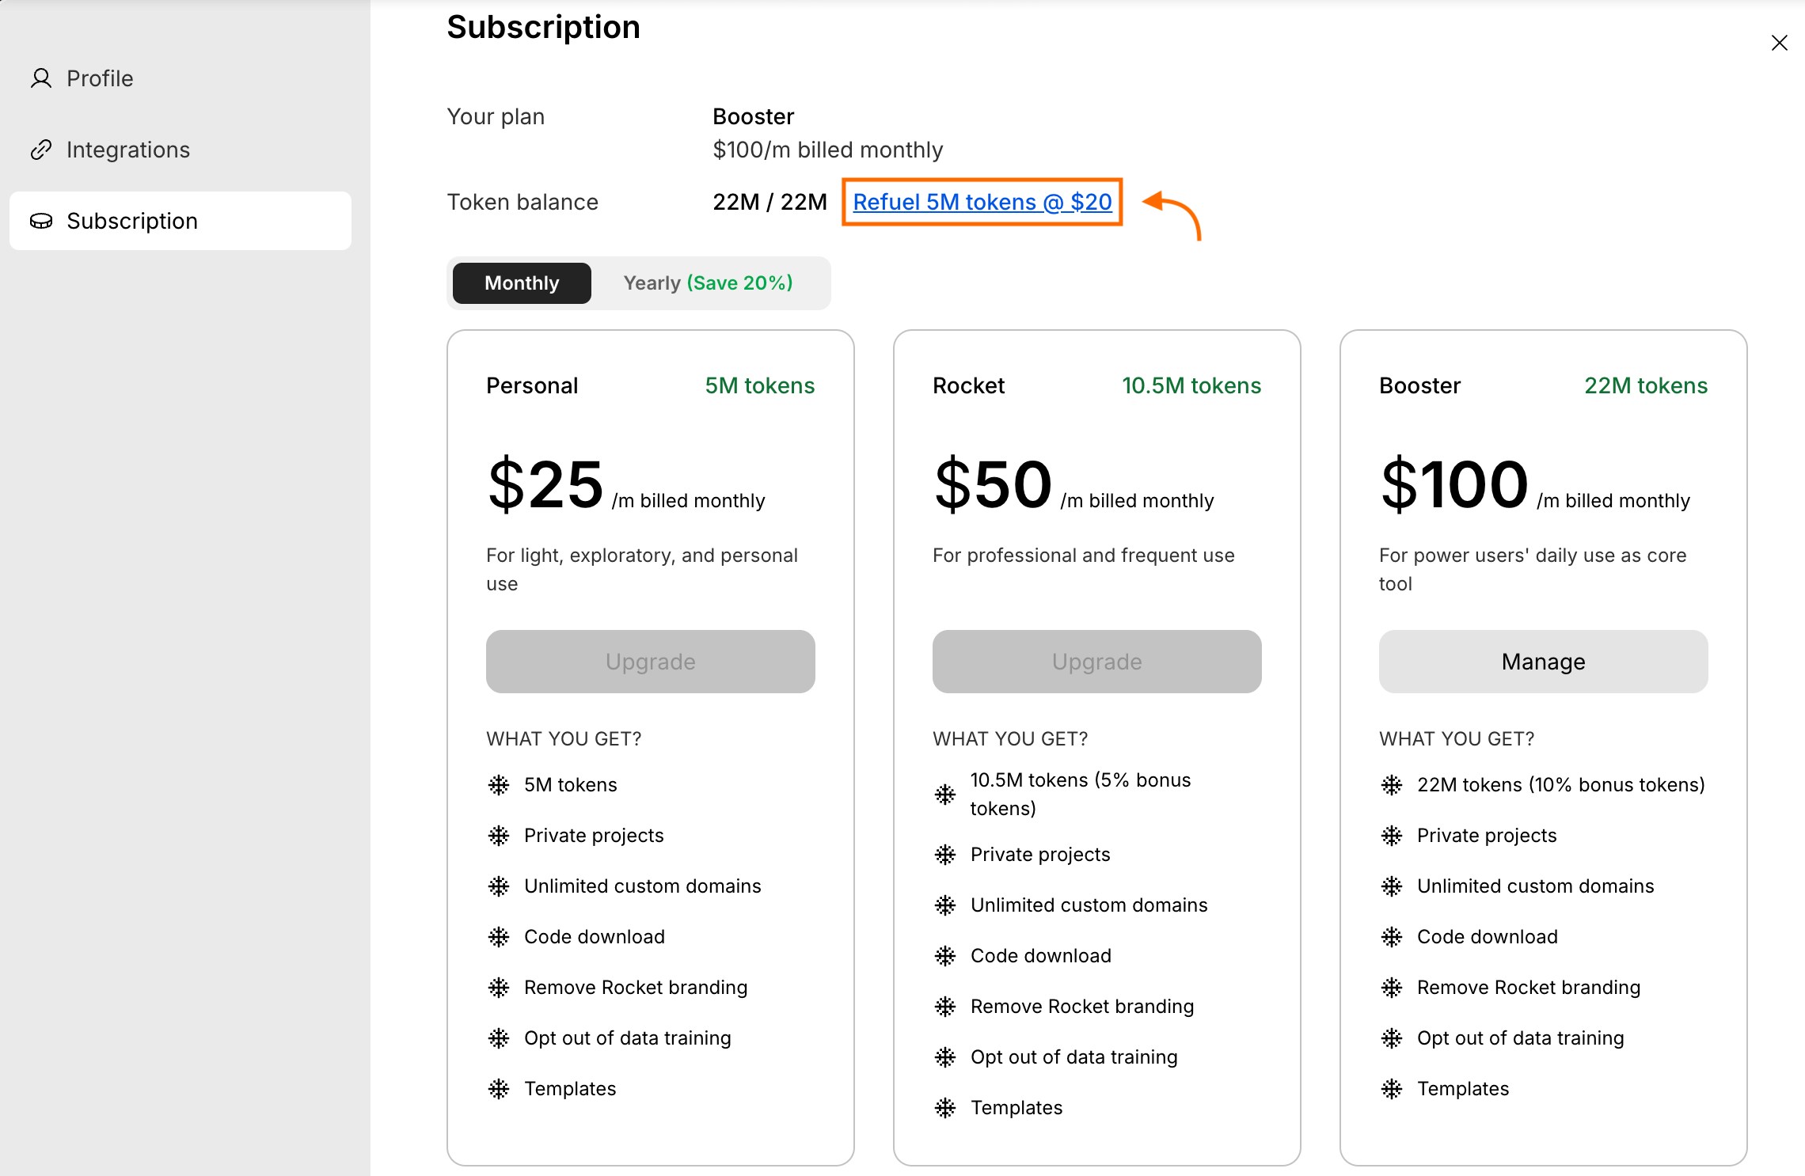Click the token icon next to Private projects in Rocket plan
Screen dimensions: 1805x1176
pyautogui.click(x=945, y=854)
